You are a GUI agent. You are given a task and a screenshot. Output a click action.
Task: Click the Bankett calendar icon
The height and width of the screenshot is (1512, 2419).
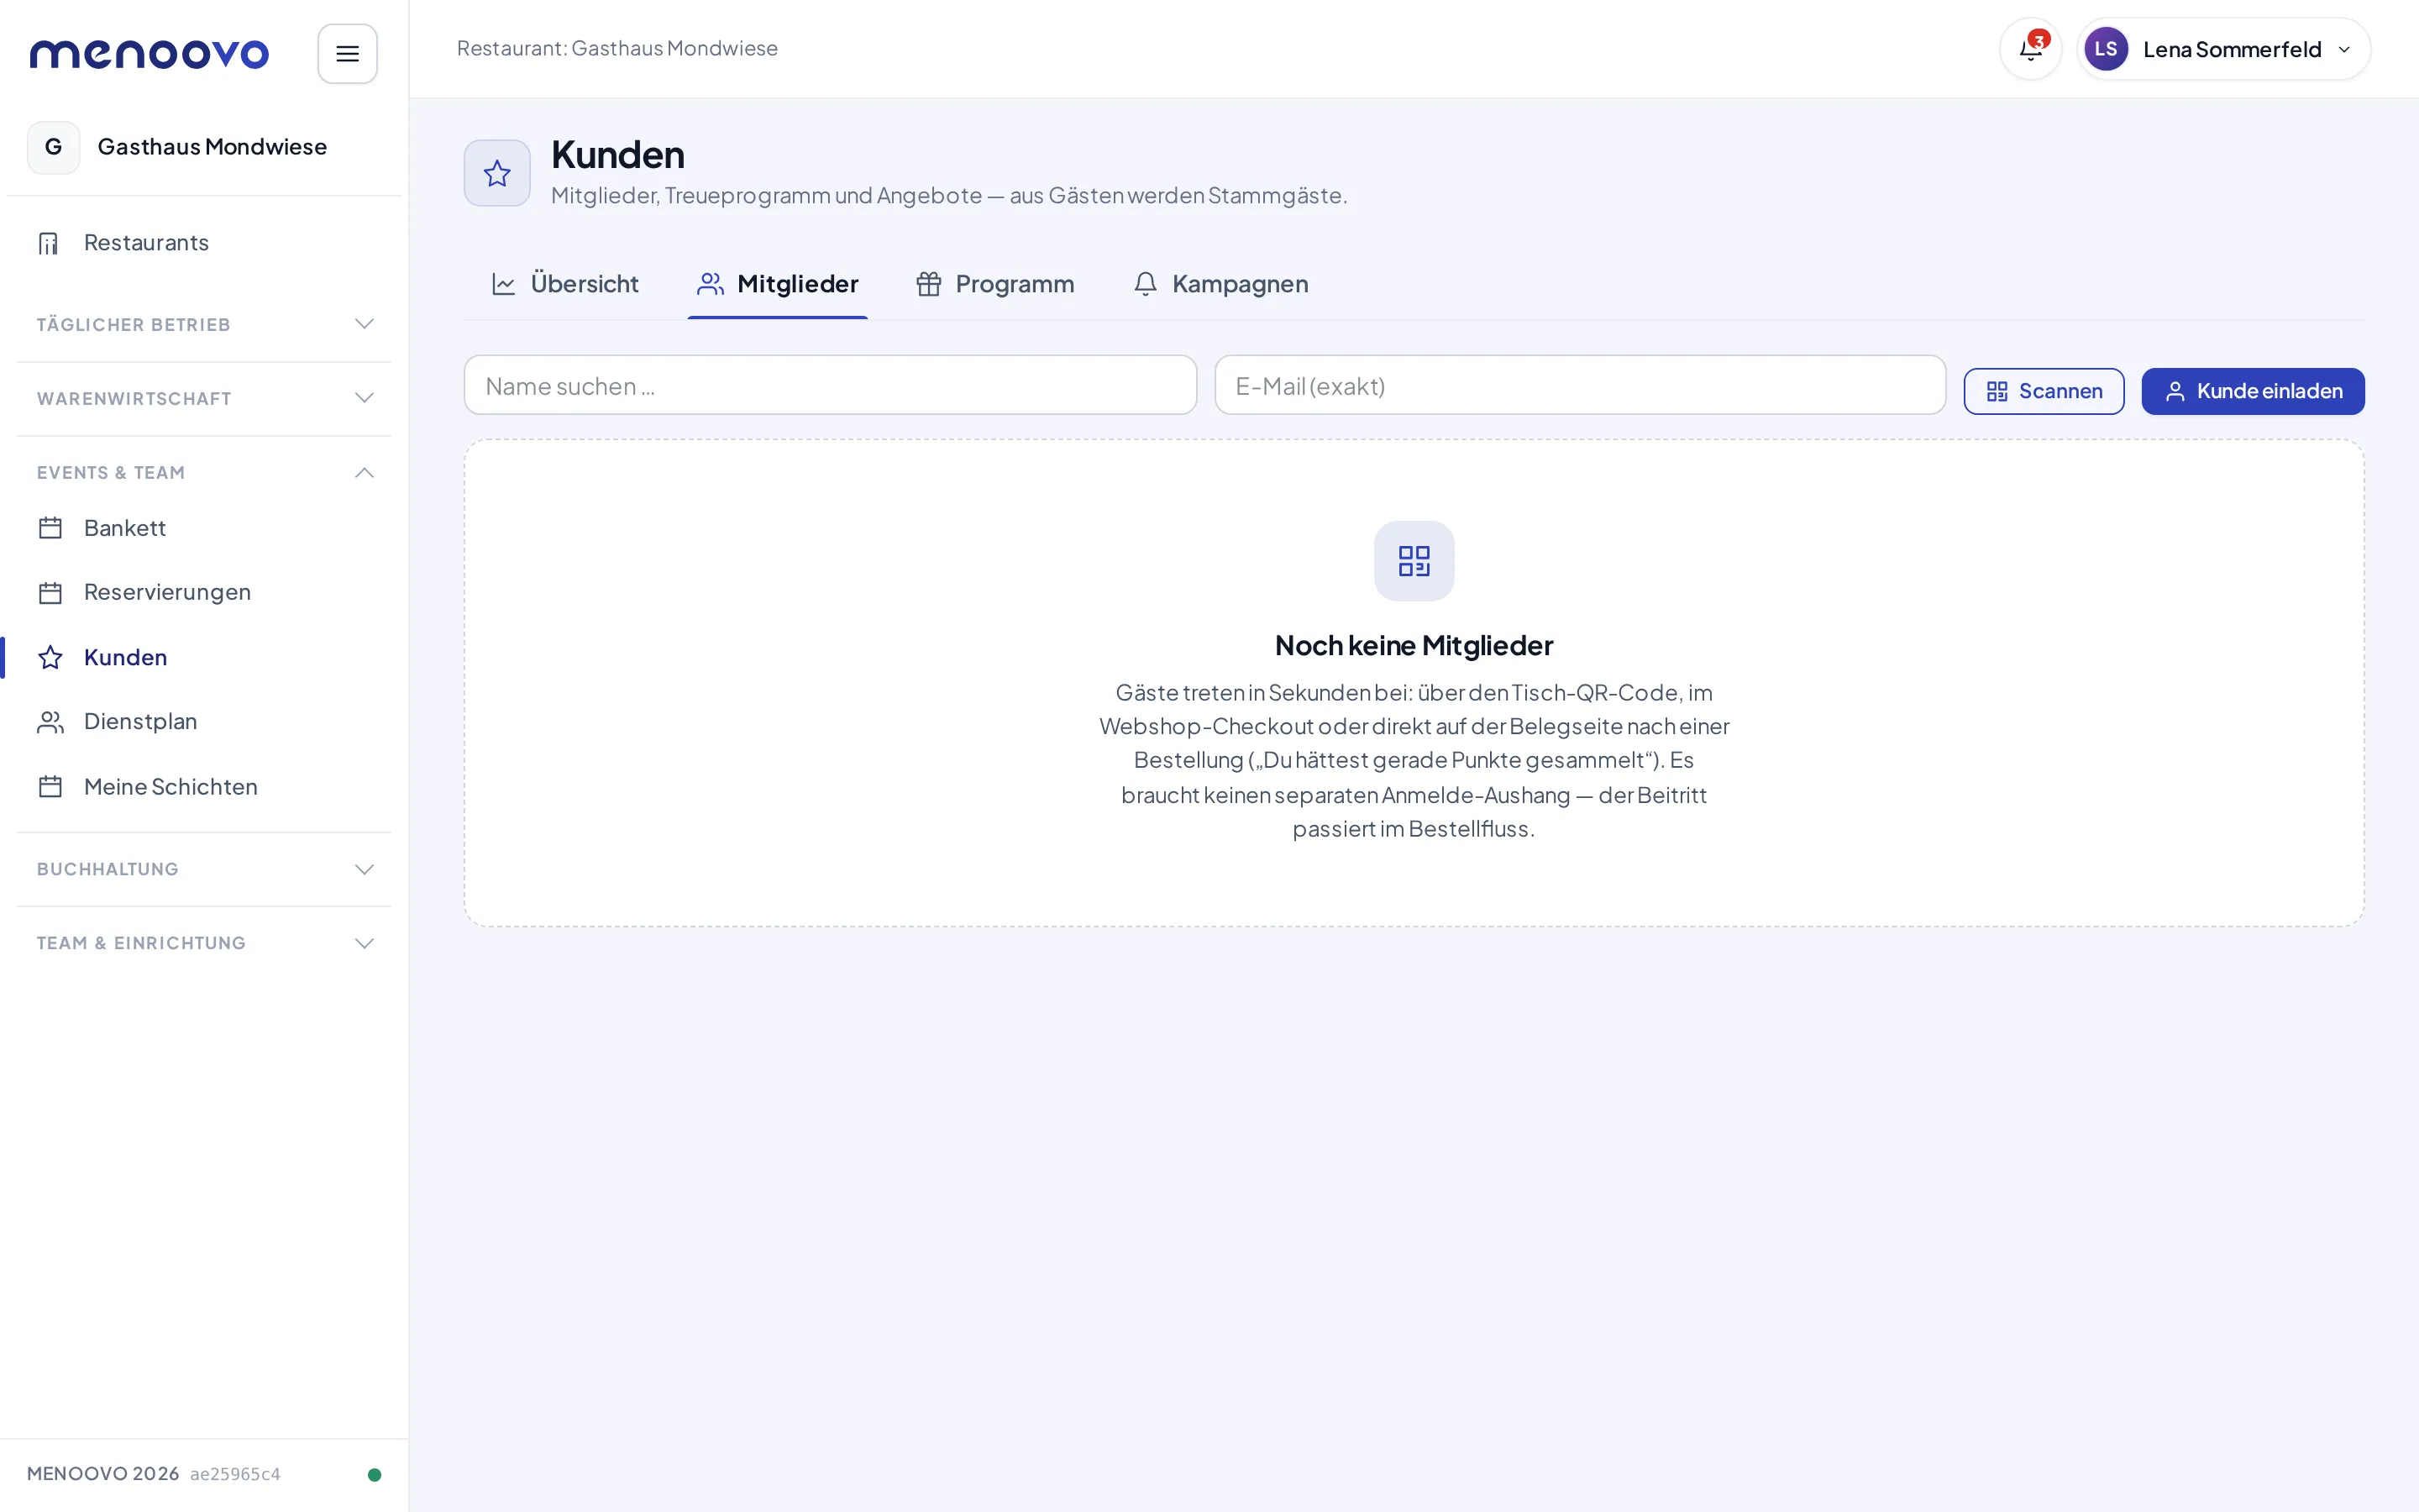point(50,528)
